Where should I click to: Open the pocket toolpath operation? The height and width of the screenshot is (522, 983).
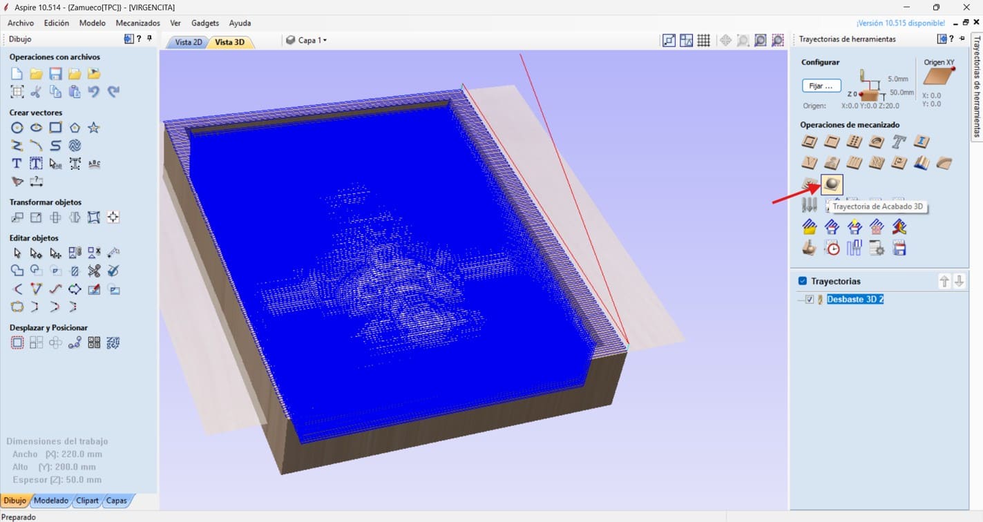(832, 142)
